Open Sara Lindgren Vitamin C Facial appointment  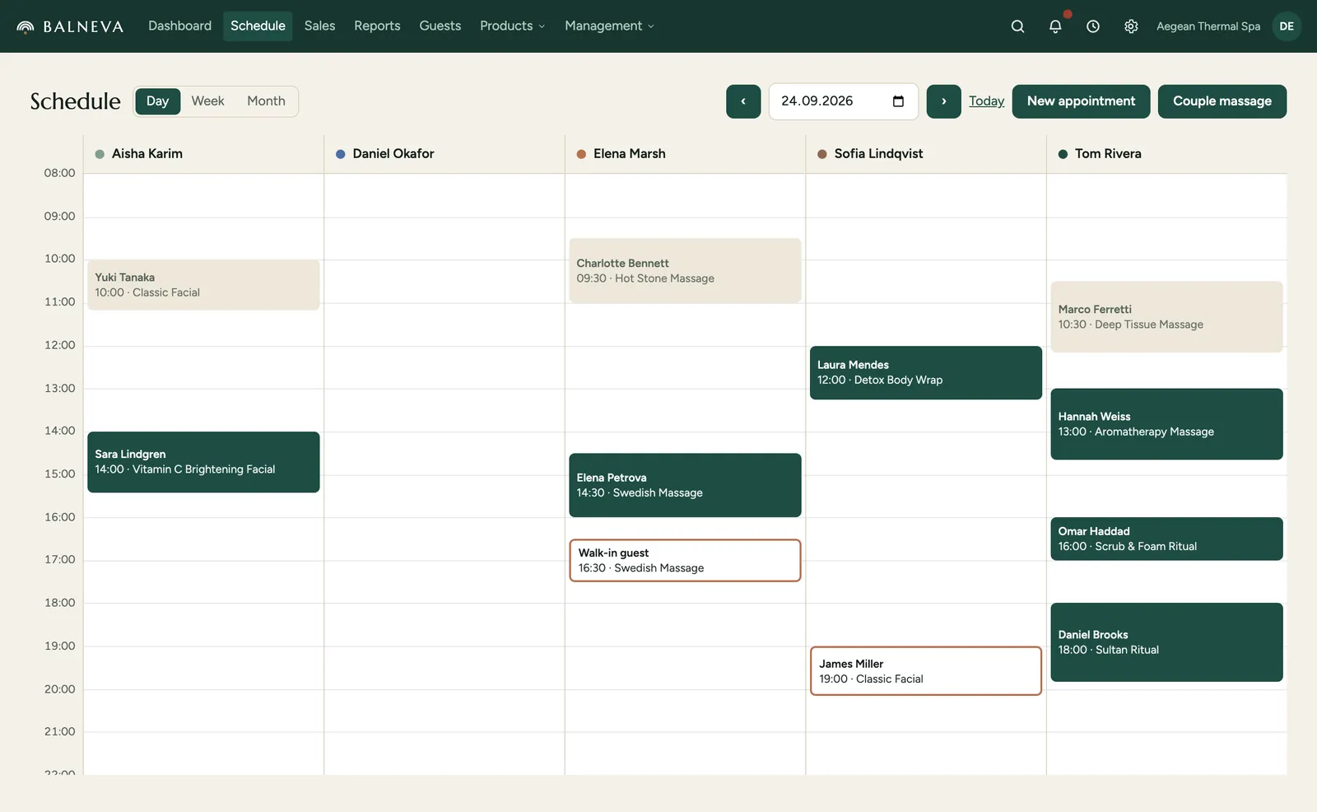coord(203,462)
